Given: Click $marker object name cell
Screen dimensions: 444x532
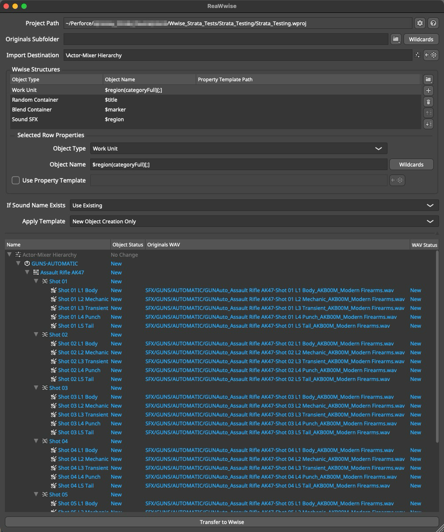Looking at the screenshot, I should pyautogui.click(x=115, y=110).
